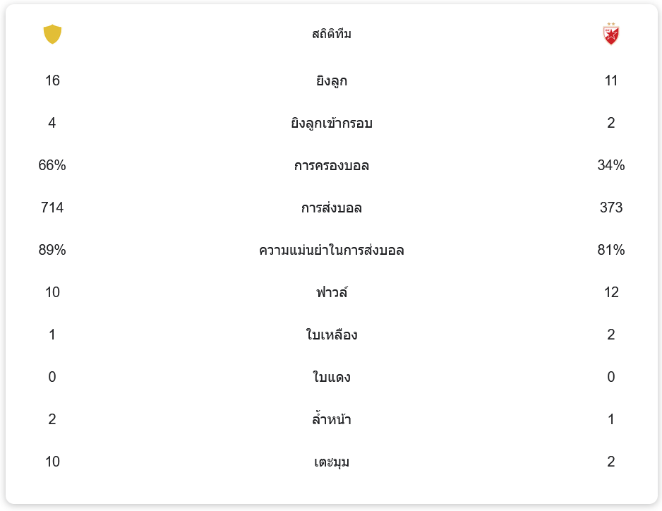Select the home team's 714 passes value
The height and width of the screenshot is (511, 662).
[x=52, y=208]
